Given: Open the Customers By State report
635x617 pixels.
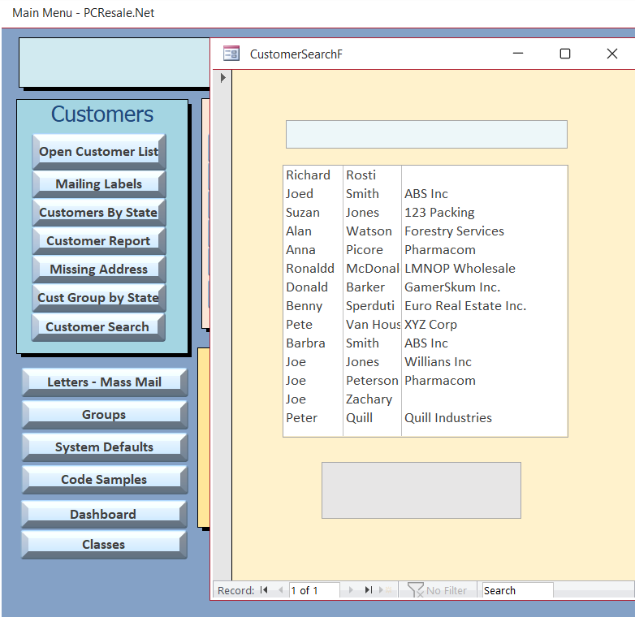Looking at the screenshot, I should click(98, 213).
